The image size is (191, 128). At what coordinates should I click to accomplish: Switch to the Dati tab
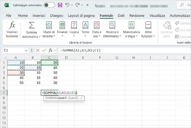click(x=121, y=16)
